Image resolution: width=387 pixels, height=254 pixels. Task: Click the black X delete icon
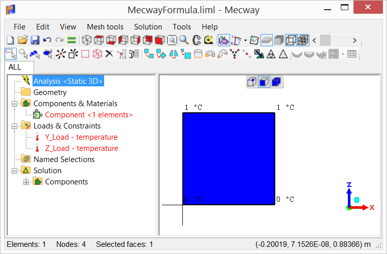tap(109, 53)
